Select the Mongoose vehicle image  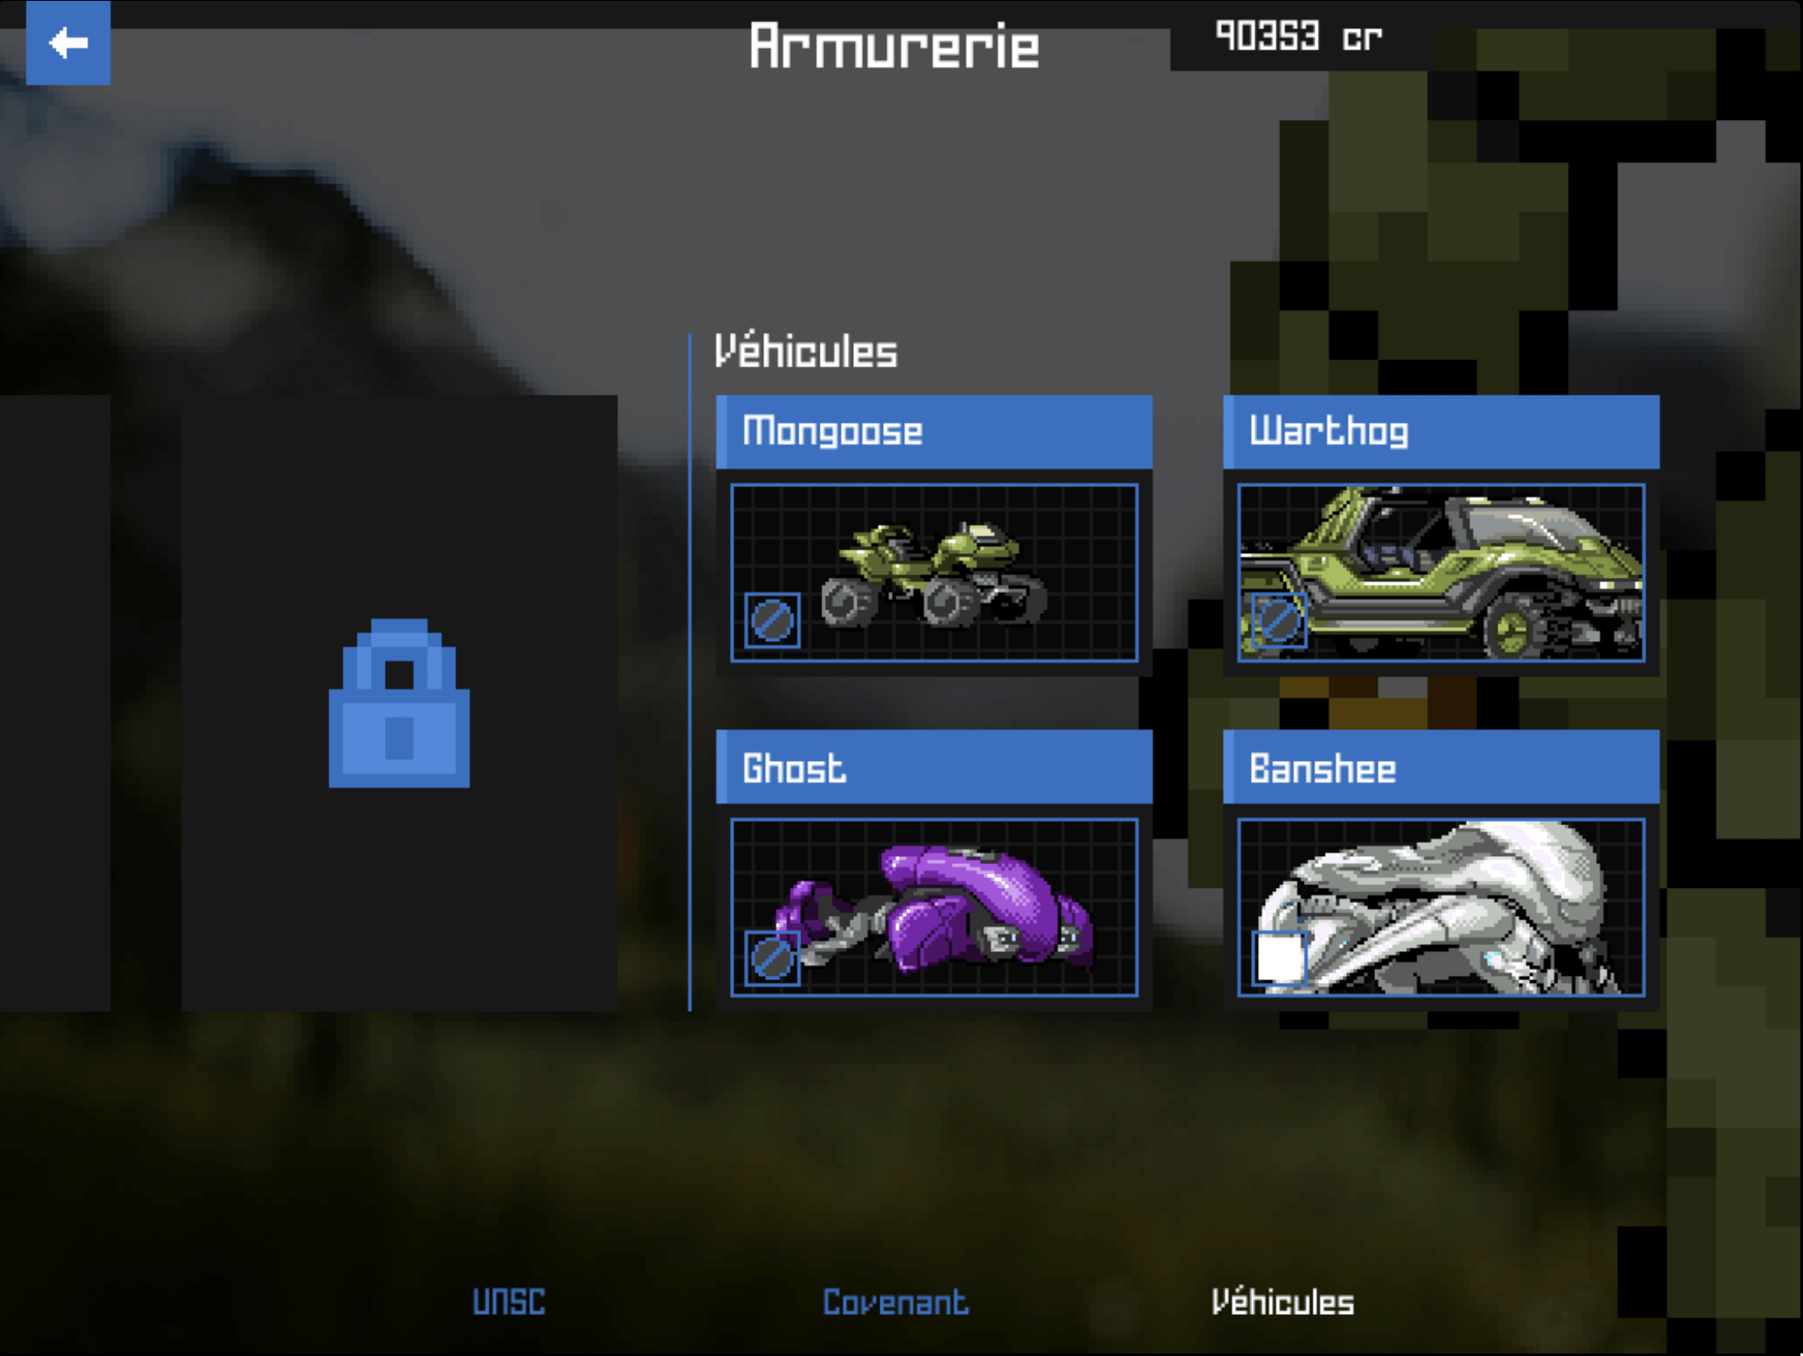934,573
